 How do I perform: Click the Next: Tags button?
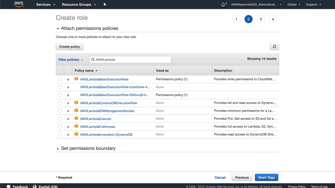coord(266,178)
